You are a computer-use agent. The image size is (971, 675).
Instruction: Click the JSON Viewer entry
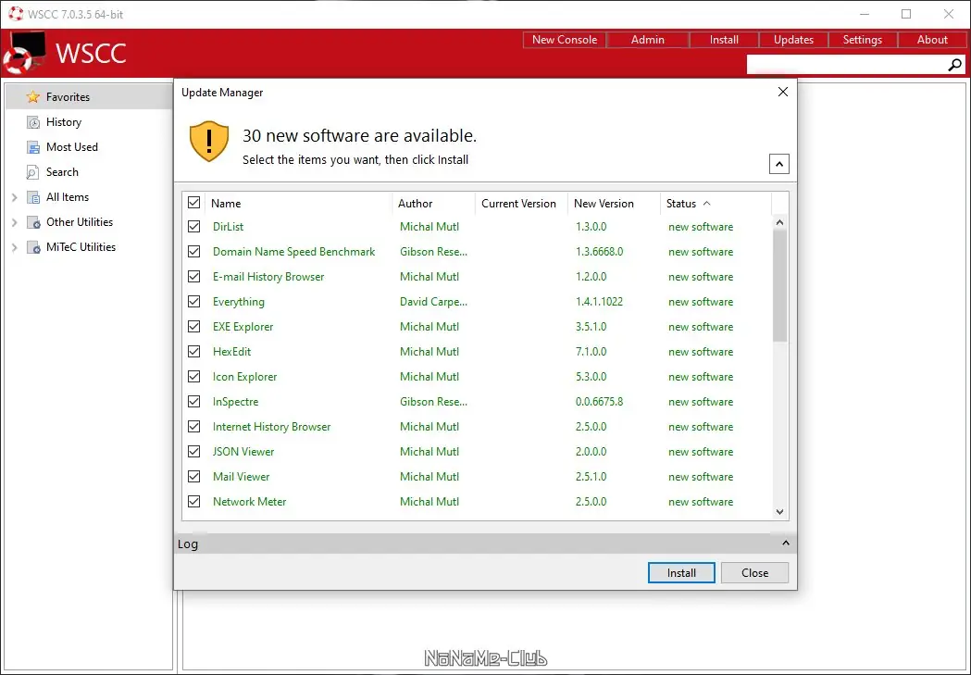tap(243, 452)
